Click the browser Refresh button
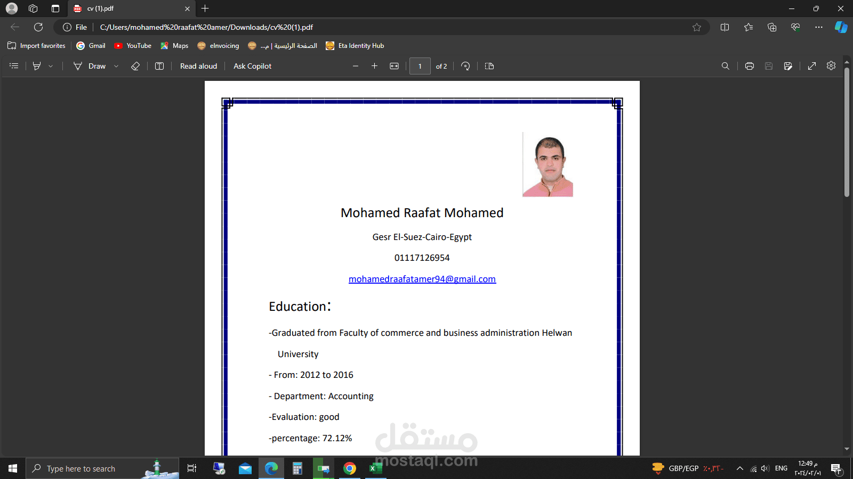 point(38,27)
